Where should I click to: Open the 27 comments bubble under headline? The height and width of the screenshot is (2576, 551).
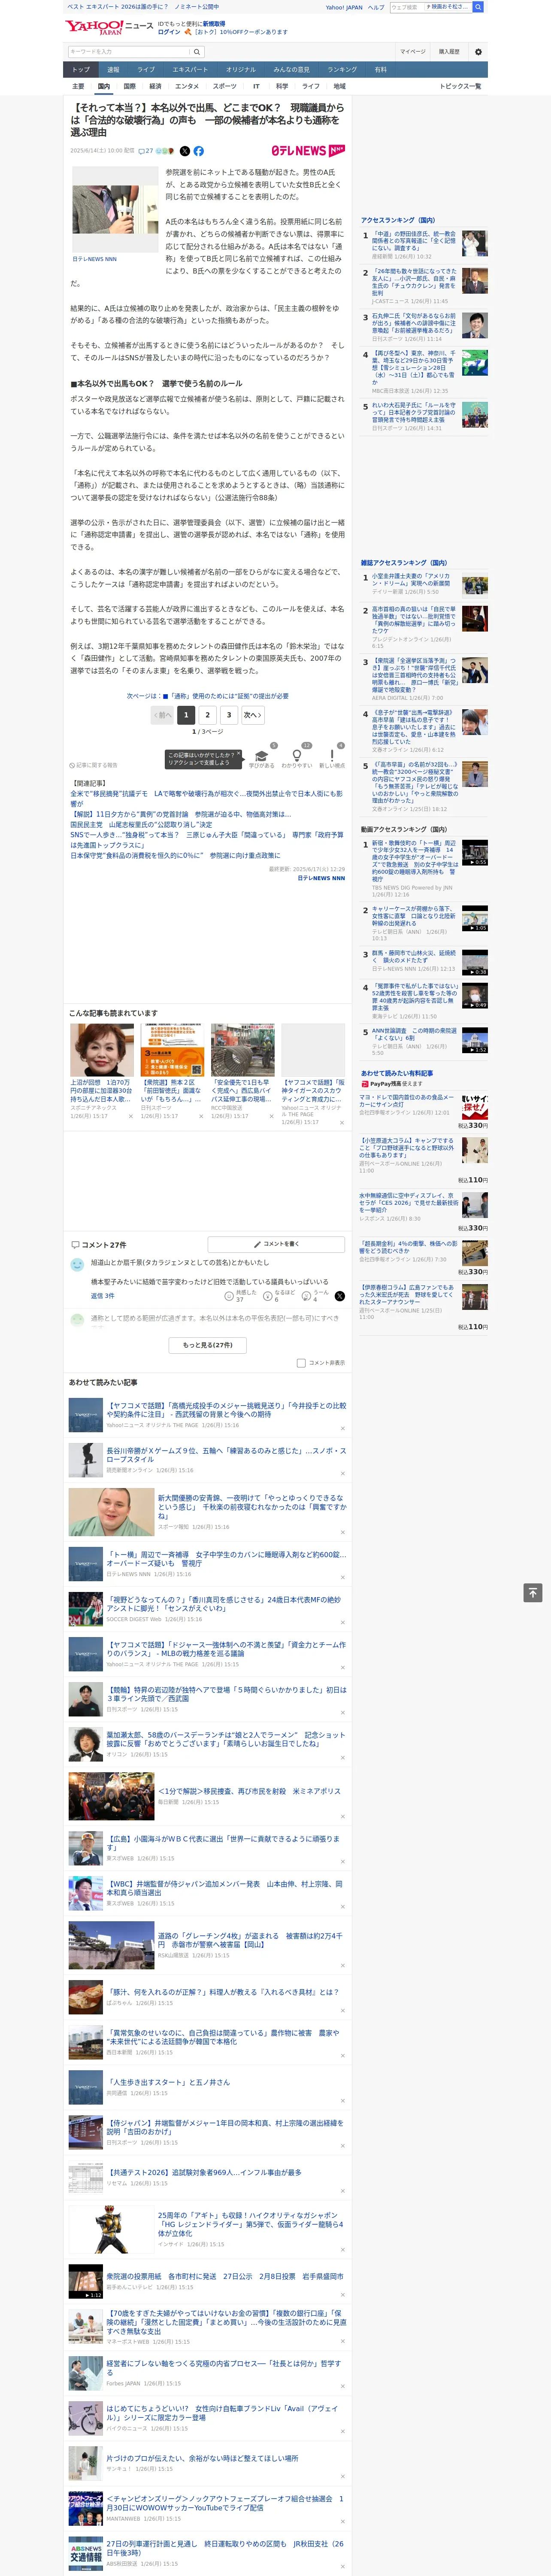(x=146, y=151)
